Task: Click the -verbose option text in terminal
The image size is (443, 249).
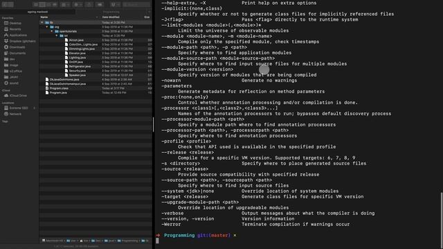Action: (x=172, y=214)
